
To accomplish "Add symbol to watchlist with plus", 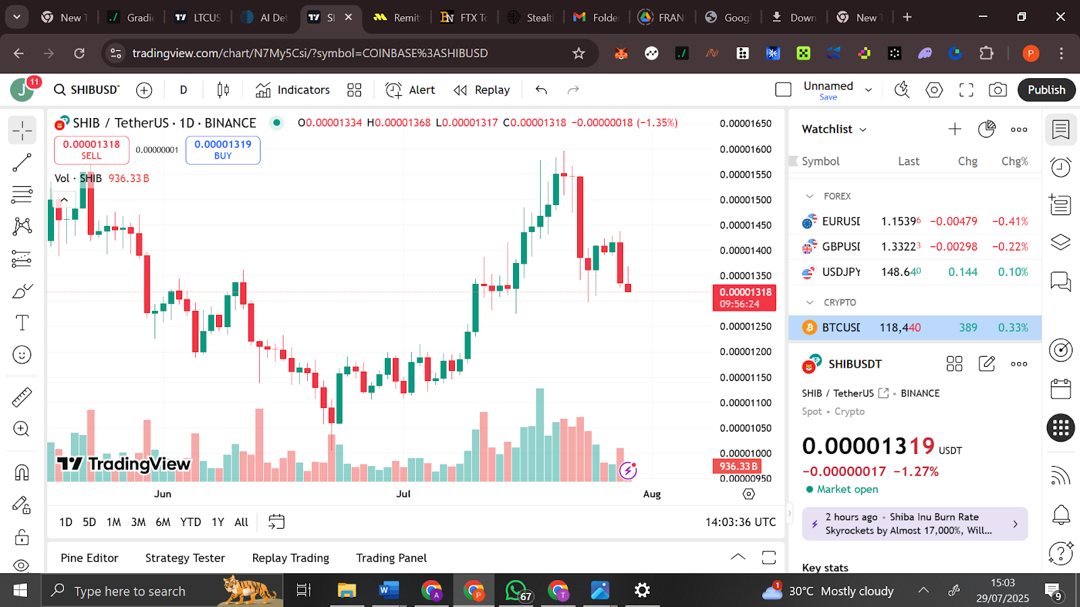I will tap(954, 129).
